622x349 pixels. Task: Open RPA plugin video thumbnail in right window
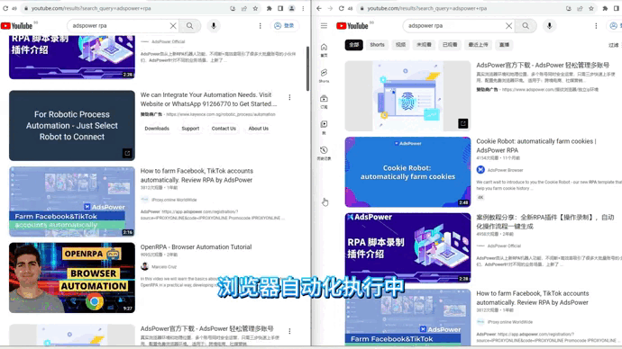tap(407, 248)
